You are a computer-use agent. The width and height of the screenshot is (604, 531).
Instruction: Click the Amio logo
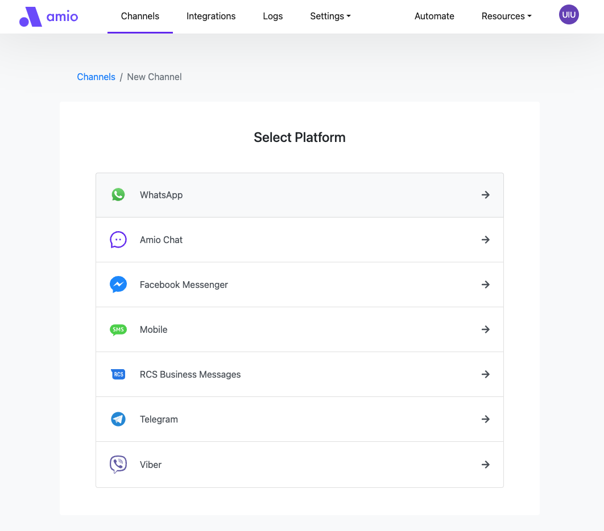pyautogui.click(x=48, y=16)
